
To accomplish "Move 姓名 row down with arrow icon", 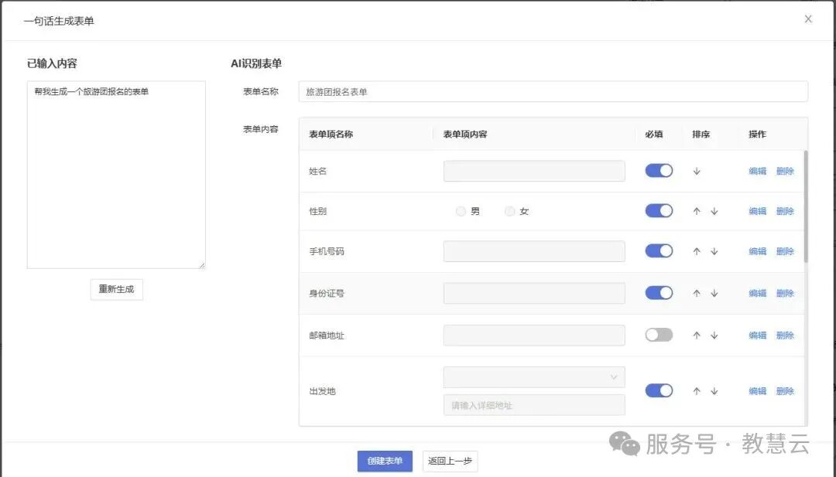I will click(697, 172).
